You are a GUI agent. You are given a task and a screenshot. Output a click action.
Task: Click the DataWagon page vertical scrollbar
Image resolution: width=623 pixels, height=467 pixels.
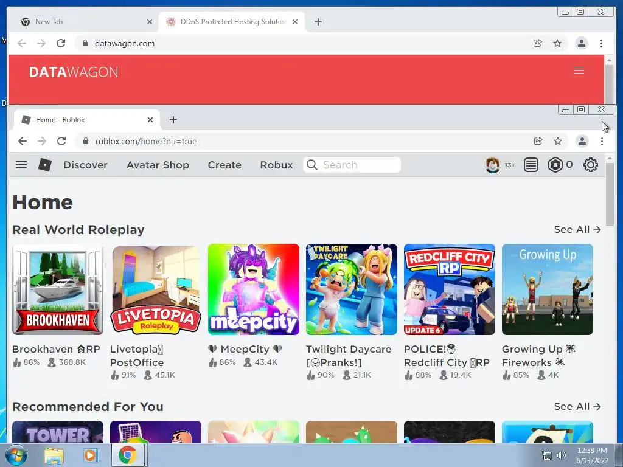[609, 83]
